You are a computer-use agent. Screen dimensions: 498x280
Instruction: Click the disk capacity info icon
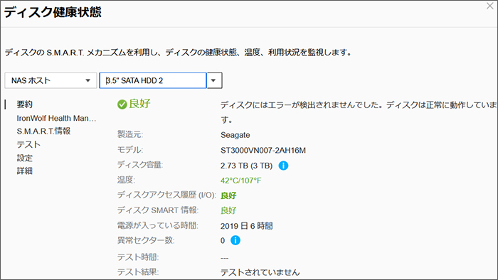pos(283,166)
